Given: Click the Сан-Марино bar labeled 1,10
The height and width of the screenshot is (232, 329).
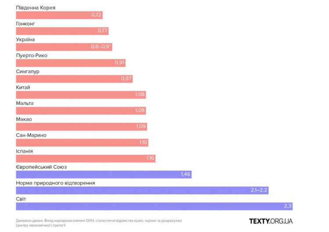Looking at the screenshot, I should [82, 143].
